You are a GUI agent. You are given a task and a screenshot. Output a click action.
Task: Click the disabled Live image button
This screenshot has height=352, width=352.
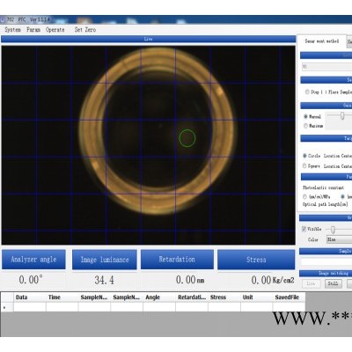pyautogui.click(x=311, y=283)
